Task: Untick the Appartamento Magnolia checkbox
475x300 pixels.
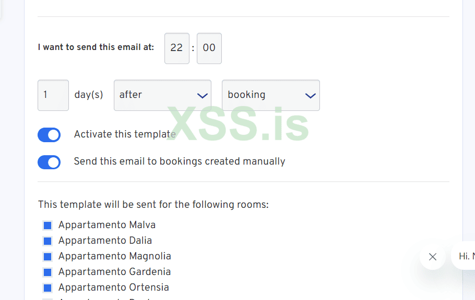Action: coord(47,257)
